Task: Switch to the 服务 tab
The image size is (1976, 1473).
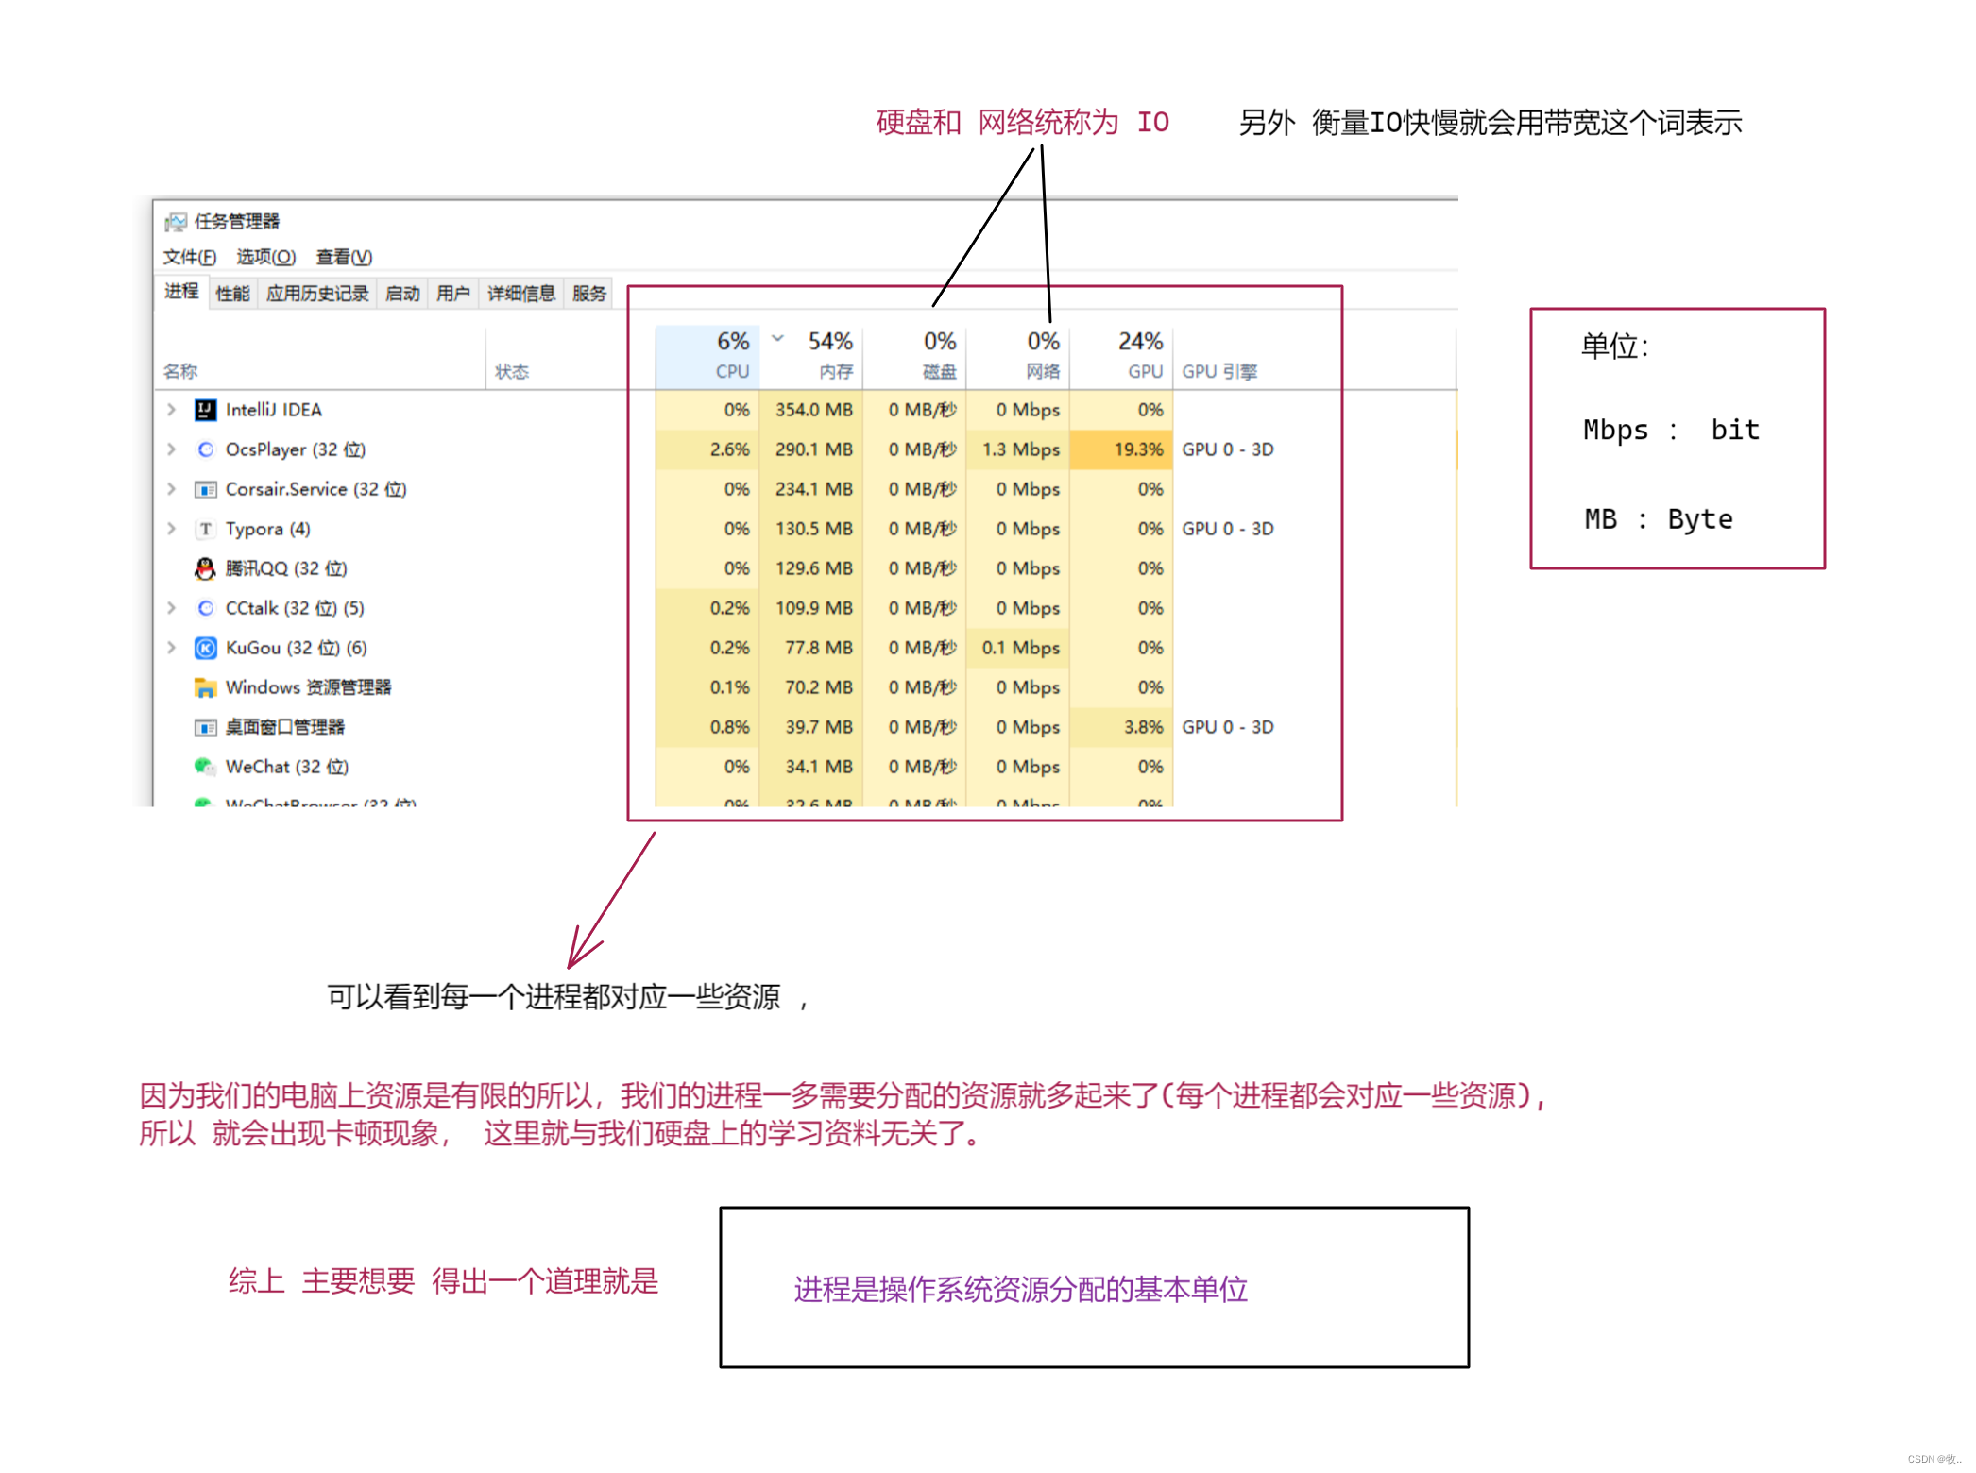Action: tap(588, 292)
